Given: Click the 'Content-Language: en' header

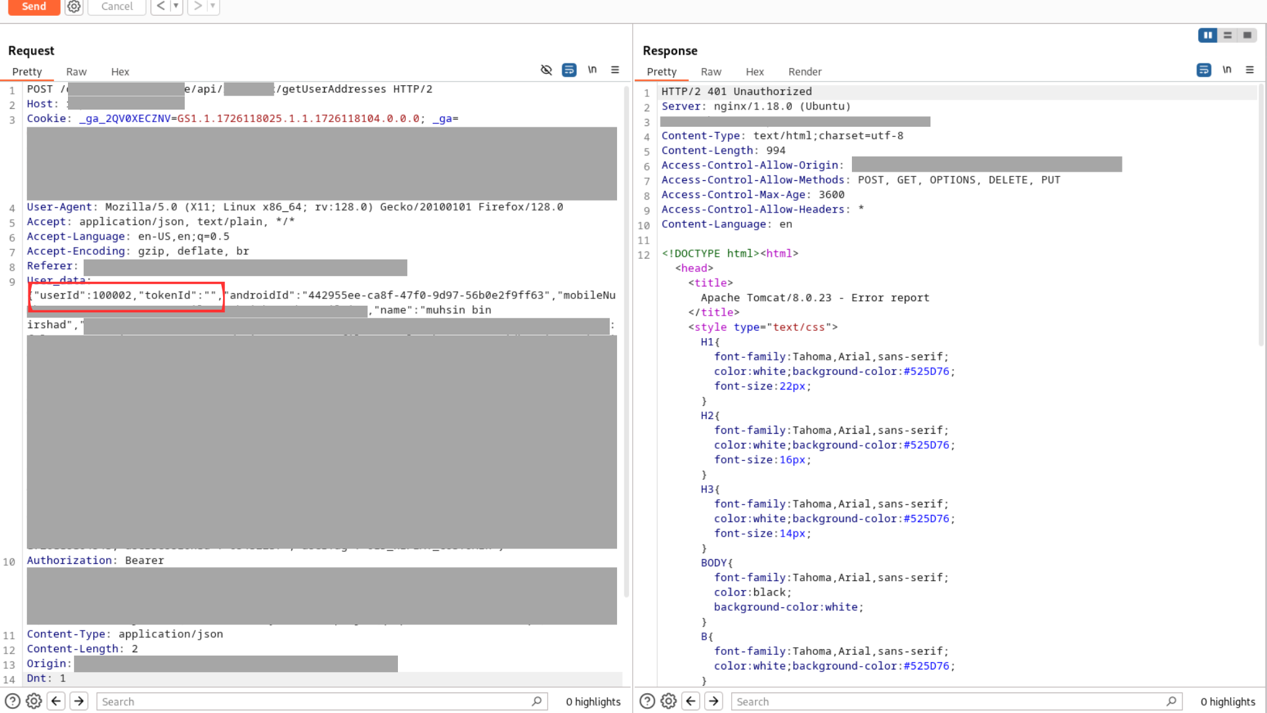Looking at the screenshot, I should (727, 224).
